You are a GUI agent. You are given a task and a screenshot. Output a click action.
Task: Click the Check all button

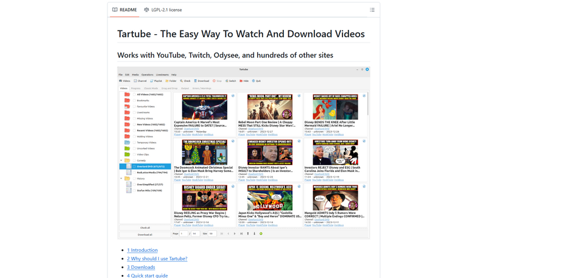(145, 227)
